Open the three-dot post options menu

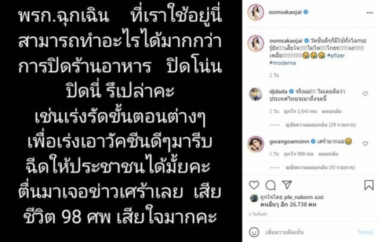pyautogui.click(x=369, y=13)
